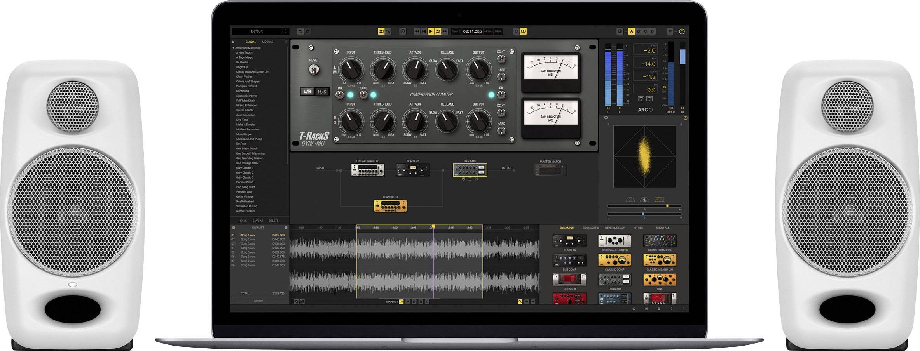
Task: Open the shopping cart icon in footer
Action: pos(646,309)
